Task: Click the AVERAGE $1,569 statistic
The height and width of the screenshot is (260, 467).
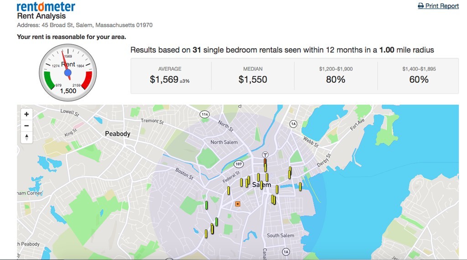Action: 170,76
